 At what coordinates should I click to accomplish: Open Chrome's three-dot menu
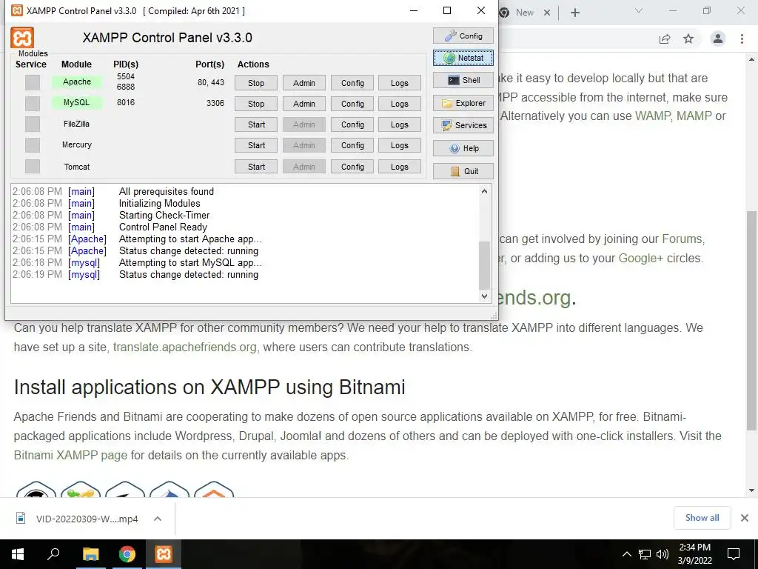coord(742,39)
